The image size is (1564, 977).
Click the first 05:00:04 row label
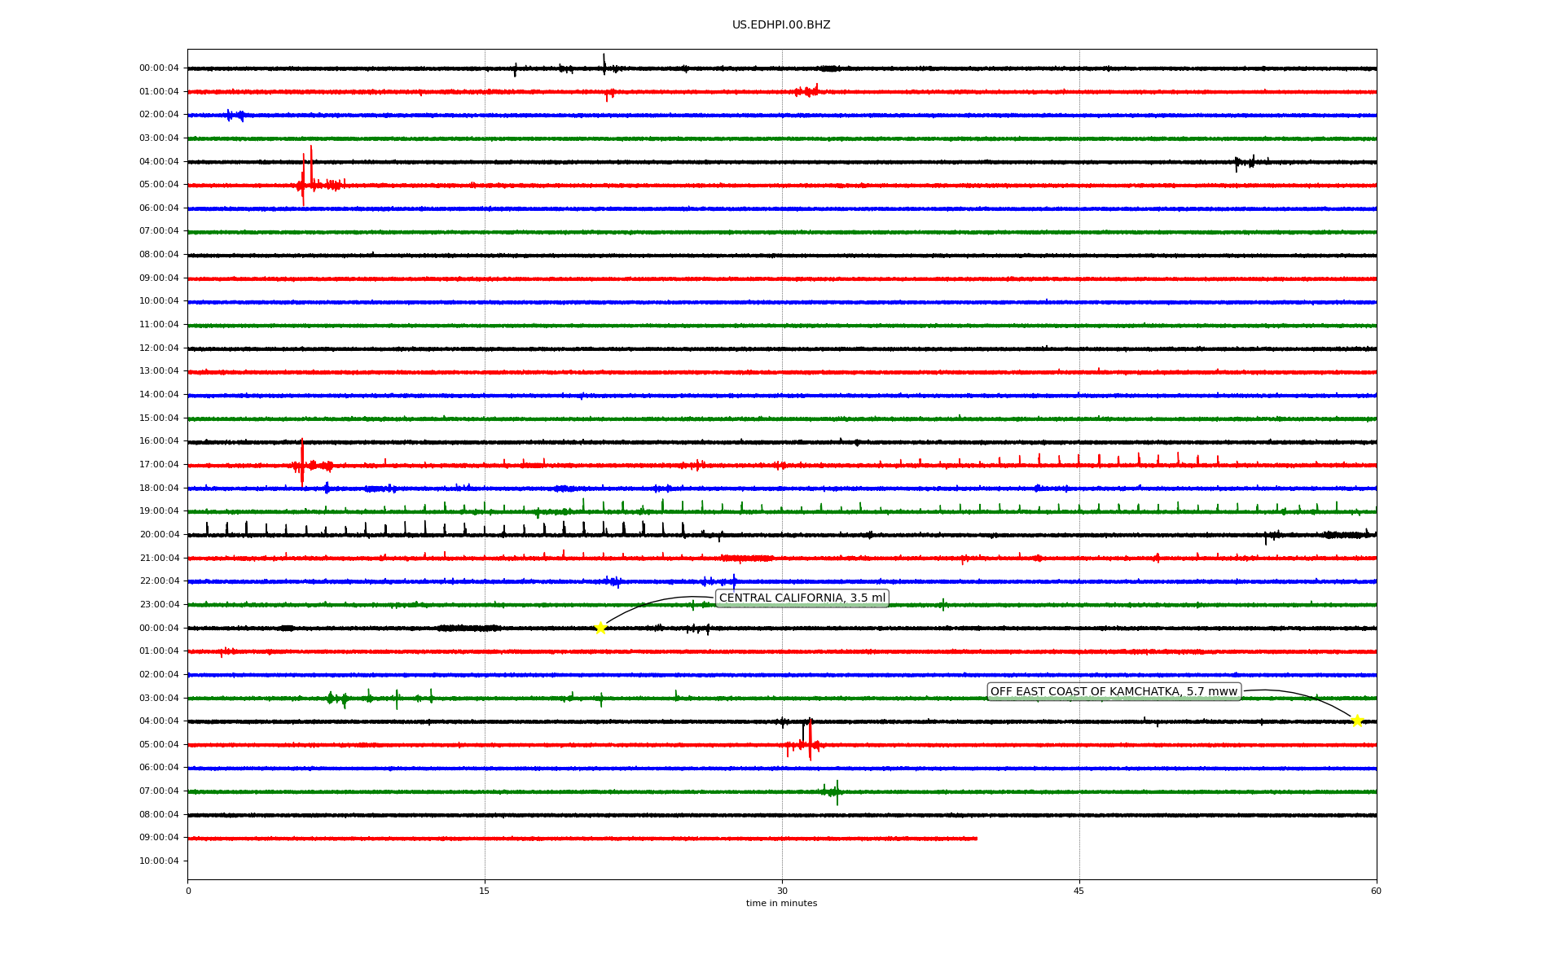(159, 185)
